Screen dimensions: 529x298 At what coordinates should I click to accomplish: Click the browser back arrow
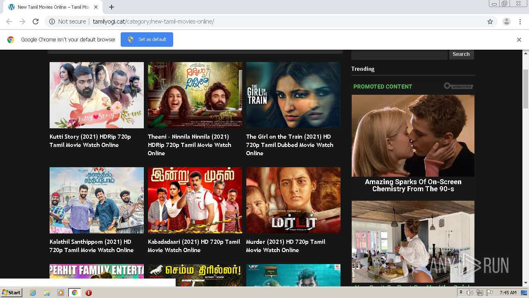coord(9,22)
